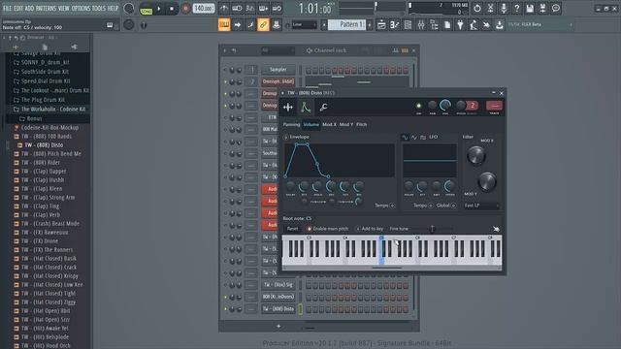This screenshot has width=621, height=349.
Task: Select TW - (FX) Drone sample
Action: pyautogui.click(x=40, y=241)
